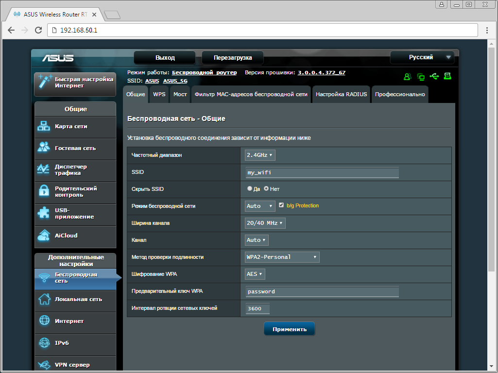Go back using the browser back arrow
This screenshot has width=498, height=373.
[11, 30]
